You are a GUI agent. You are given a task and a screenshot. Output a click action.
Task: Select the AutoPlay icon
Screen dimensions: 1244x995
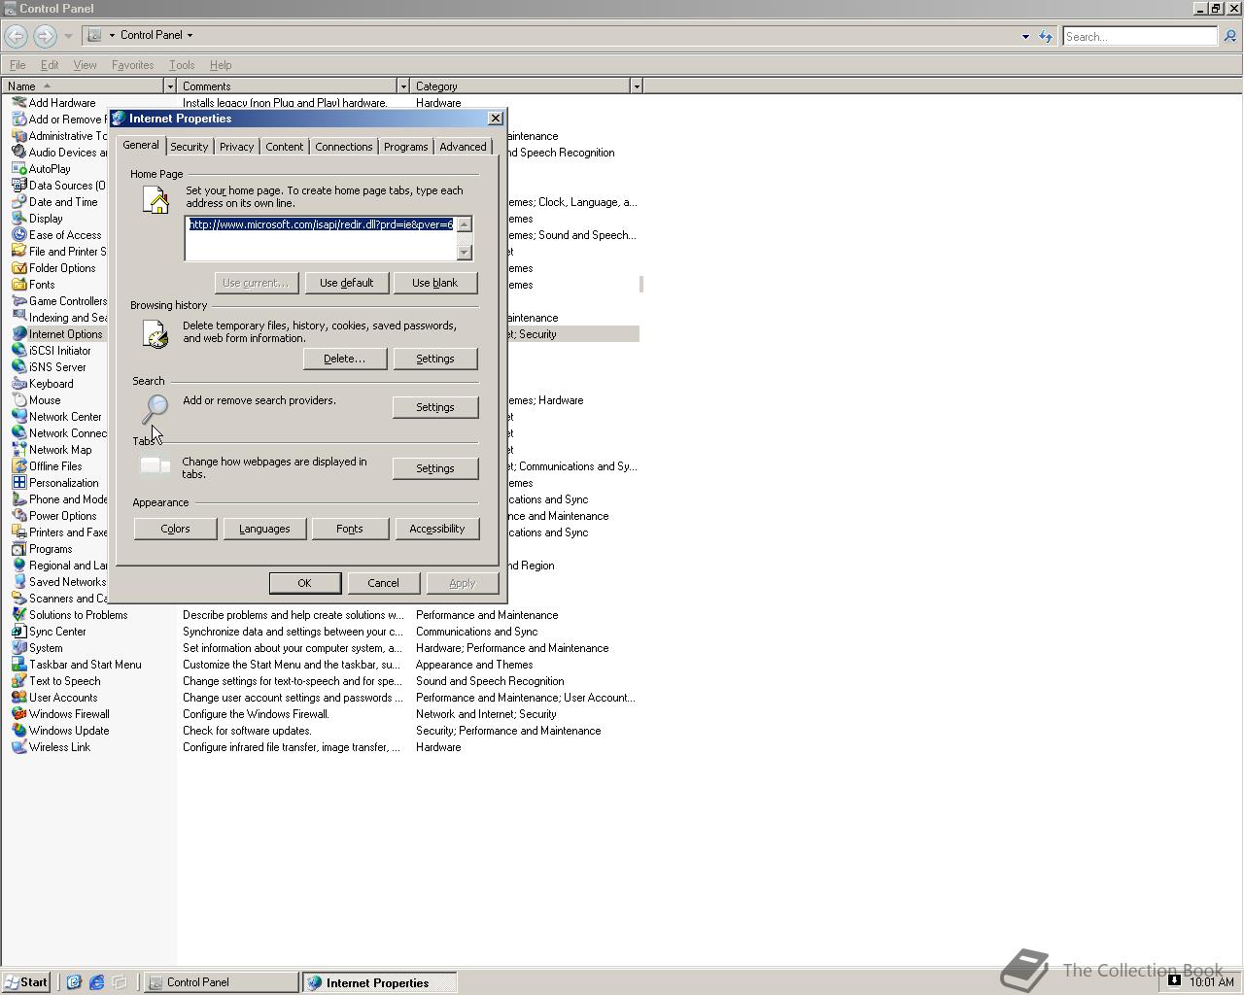tap(18, 169)
